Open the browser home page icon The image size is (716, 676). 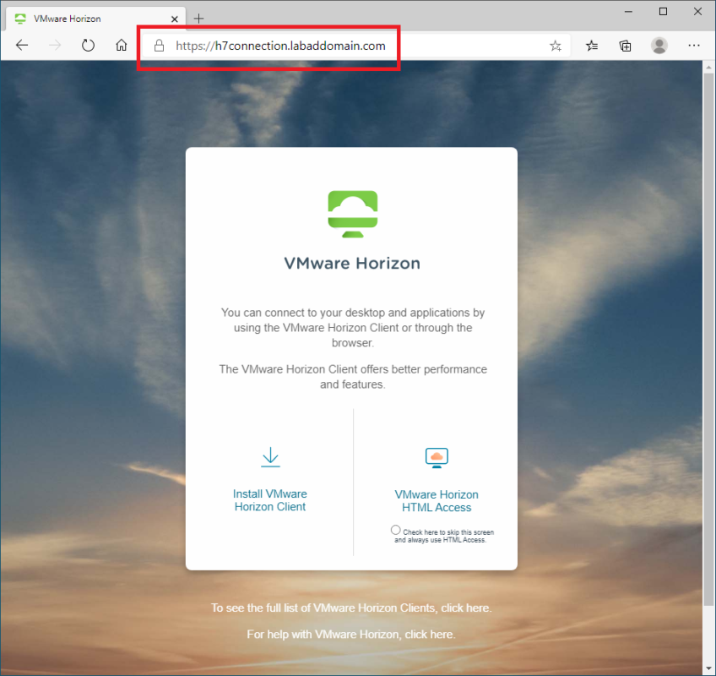[x=121, y=46]
